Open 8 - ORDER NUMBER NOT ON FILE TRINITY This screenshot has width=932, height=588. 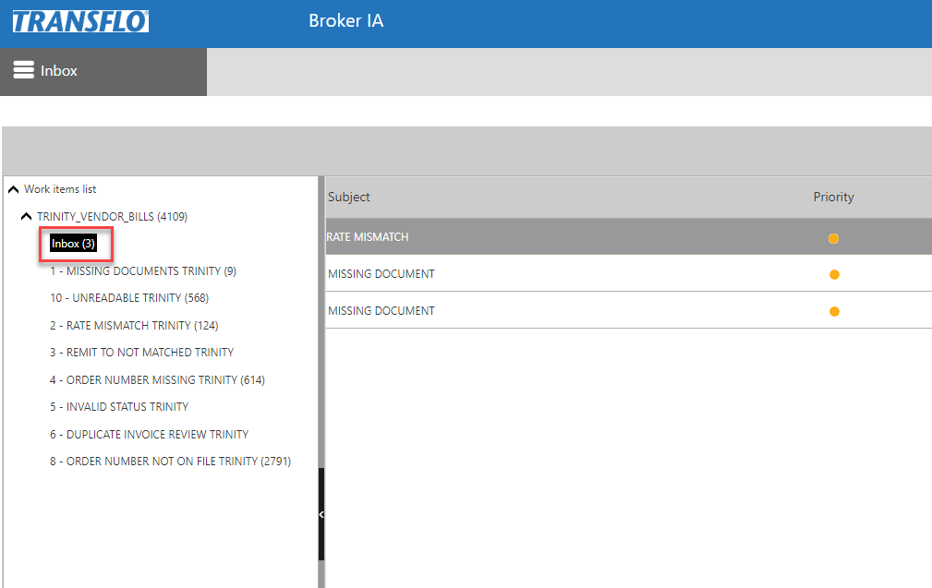tap(171, 461)
